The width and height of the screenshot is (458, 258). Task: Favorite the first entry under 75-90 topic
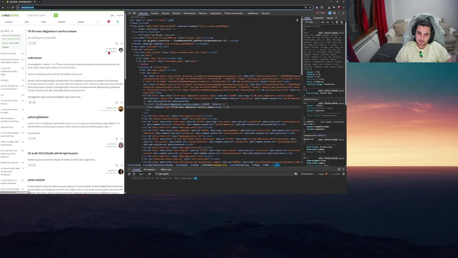tap(30, 43)
